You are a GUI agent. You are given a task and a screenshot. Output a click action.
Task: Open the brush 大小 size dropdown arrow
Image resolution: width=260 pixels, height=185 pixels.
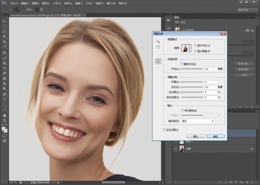tap(41, 9)
